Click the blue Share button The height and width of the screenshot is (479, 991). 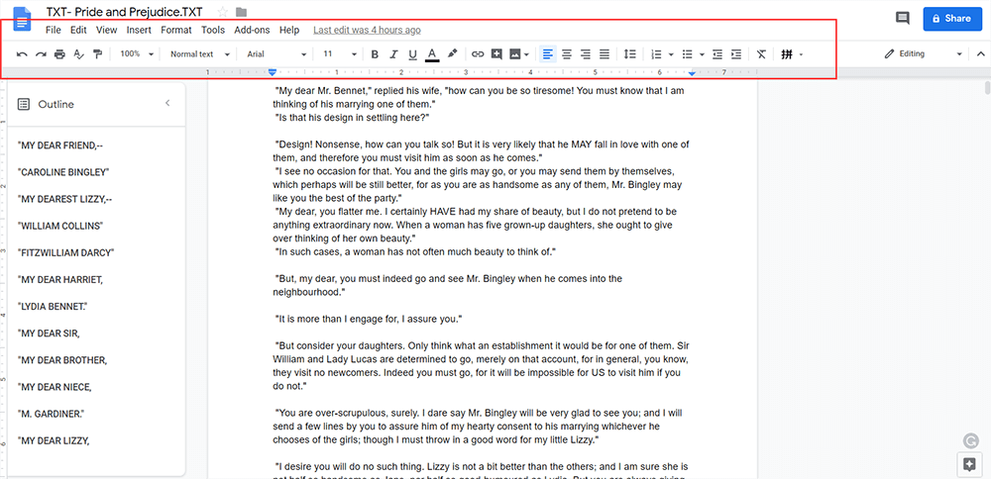[947, 18]
